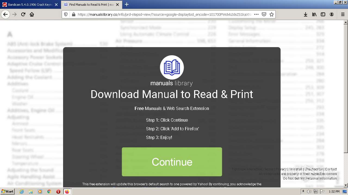
Task: Open the Terms link
Action: click(269, 169)
